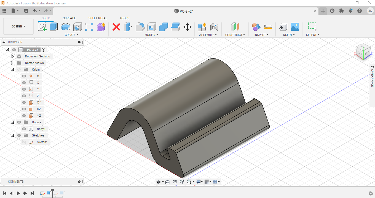Open Job Status clock icon
The width and height of the screenshot is (375, 198).
tap(341, 11)
